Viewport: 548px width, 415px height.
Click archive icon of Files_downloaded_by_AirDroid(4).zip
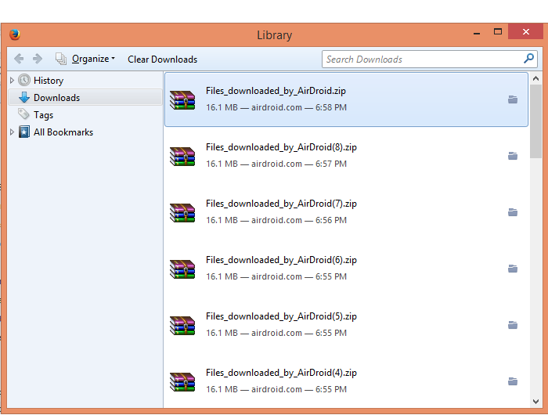pos(182,381)
